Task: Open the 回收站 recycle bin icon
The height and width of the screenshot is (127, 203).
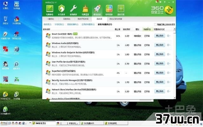Action: tap(5, 20)
